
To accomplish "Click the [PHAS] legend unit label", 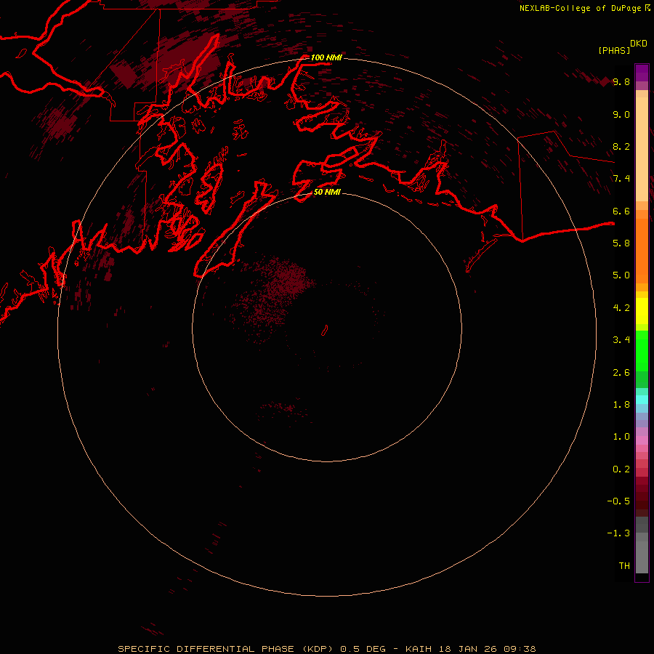I will pos(614,51).
